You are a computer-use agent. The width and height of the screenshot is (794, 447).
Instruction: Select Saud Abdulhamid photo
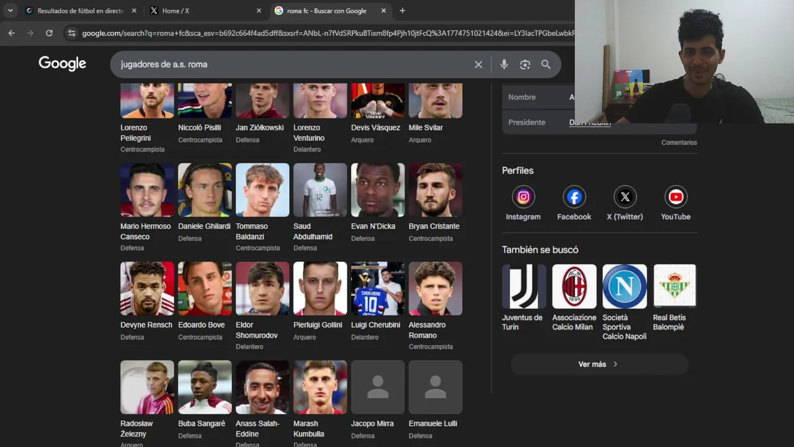click(320, 190)
